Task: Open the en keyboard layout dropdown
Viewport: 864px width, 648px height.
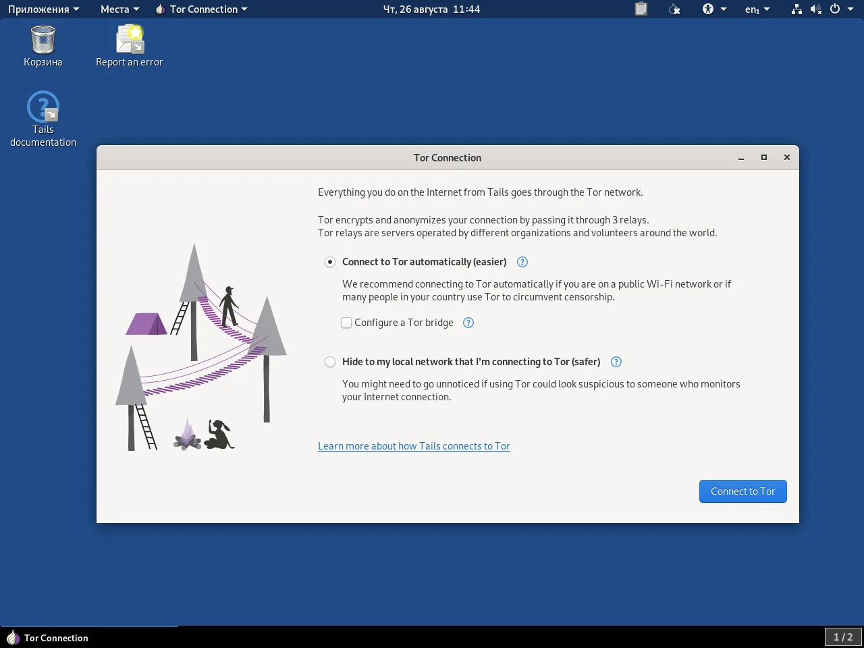Action: pos(757,9)
